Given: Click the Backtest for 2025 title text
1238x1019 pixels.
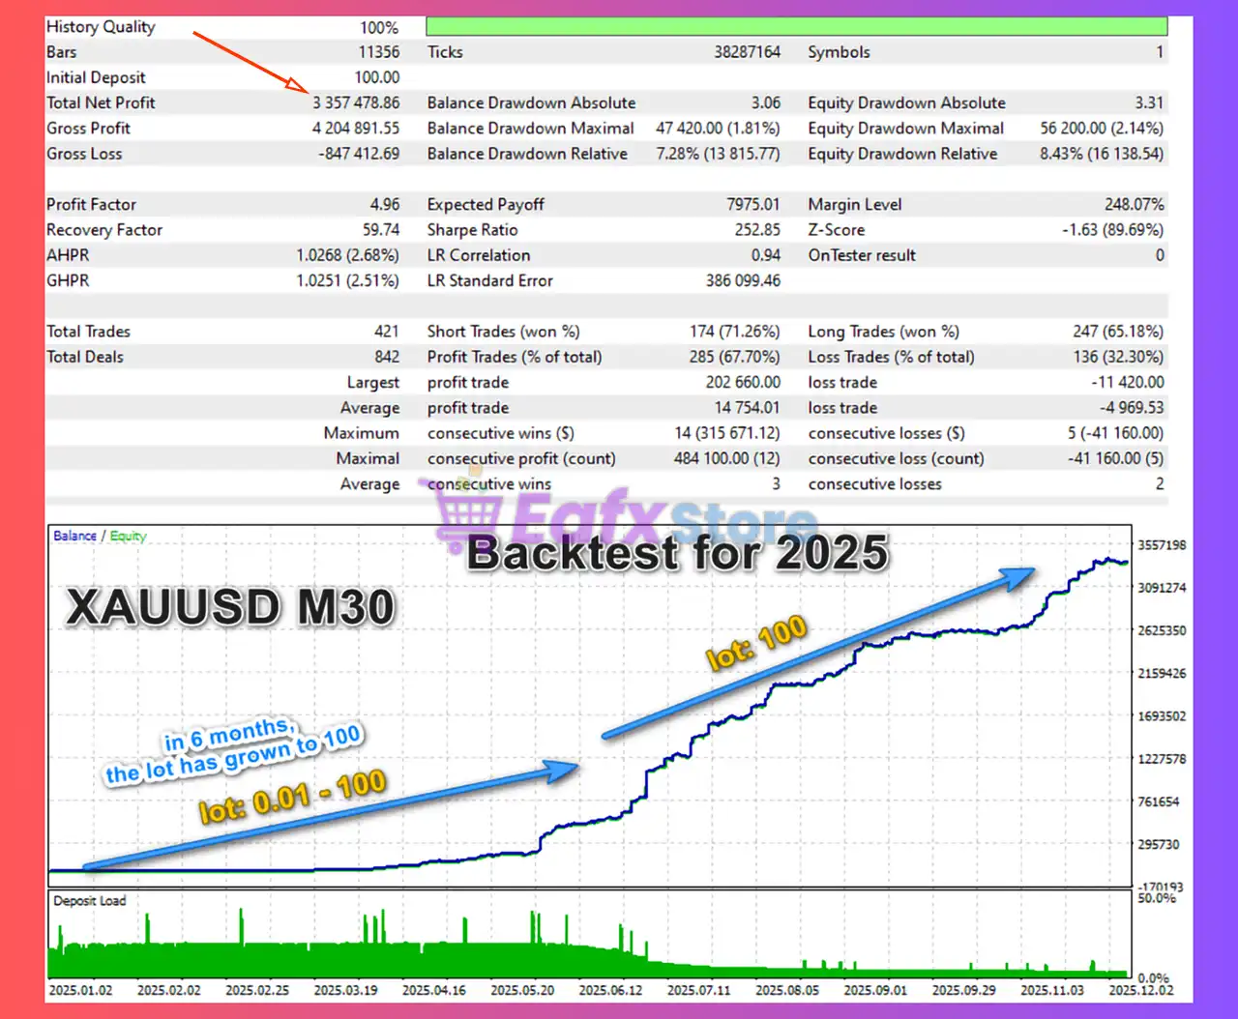Looking at the screenshot, I should (x=677, y=553).
